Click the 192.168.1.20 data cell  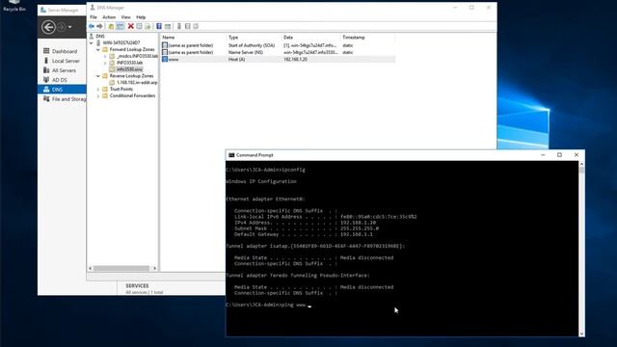point(296,60)
